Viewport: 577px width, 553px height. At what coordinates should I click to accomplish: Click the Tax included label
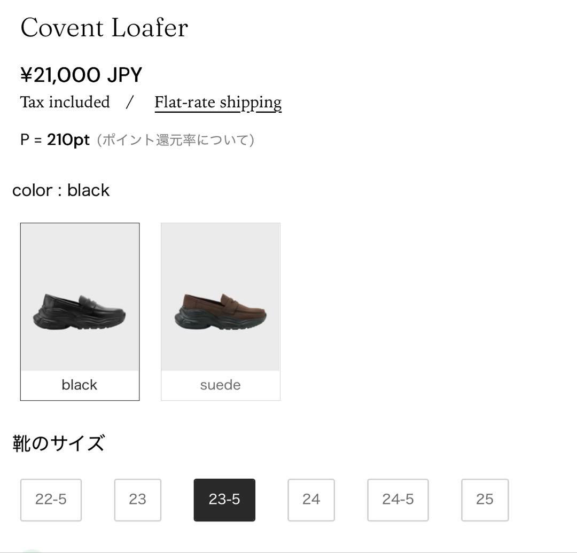coord(64,102)
